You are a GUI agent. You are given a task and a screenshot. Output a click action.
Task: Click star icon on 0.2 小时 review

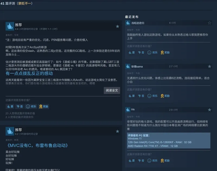[x=117, y=131]
